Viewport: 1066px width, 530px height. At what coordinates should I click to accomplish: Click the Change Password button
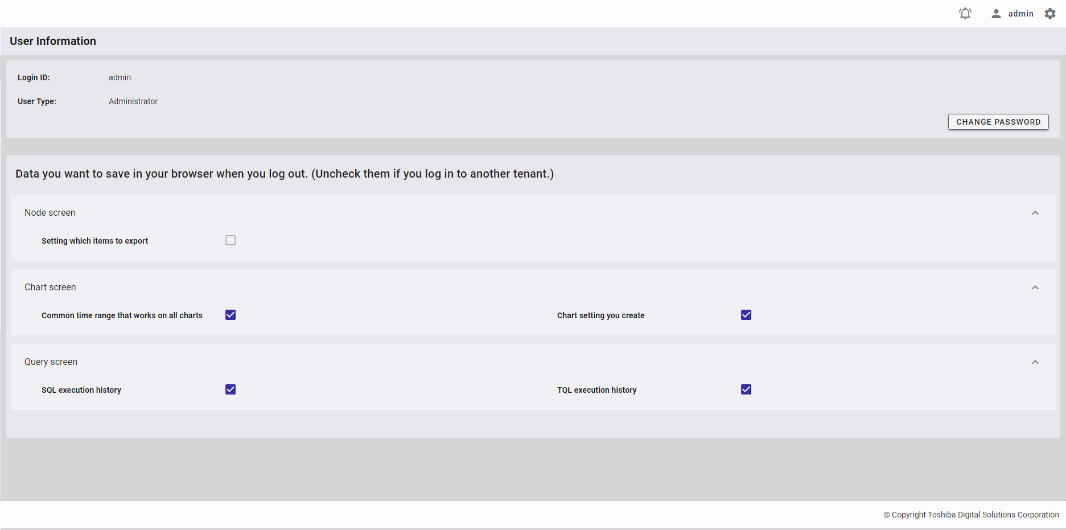998,122
